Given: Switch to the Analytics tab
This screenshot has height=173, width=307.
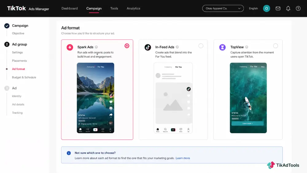Looking at the screenshot, I should pyautogui.click(x=133, y=8).
